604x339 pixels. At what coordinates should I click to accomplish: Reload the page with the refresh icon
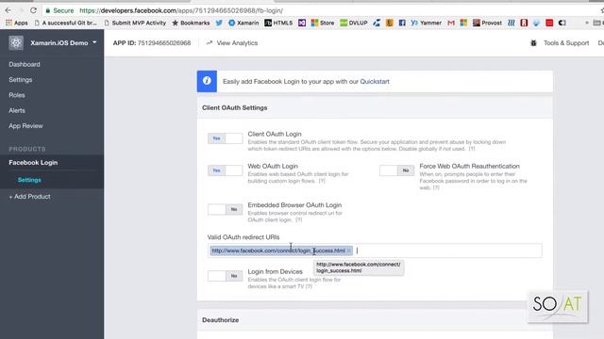[33, 10]
